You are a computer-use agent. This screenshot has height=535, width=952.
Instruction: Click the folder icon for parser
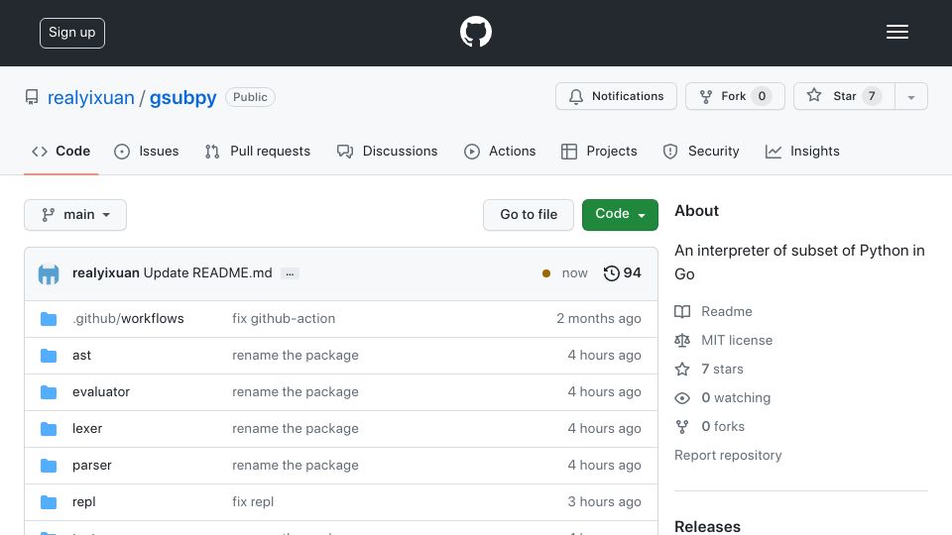49,466
